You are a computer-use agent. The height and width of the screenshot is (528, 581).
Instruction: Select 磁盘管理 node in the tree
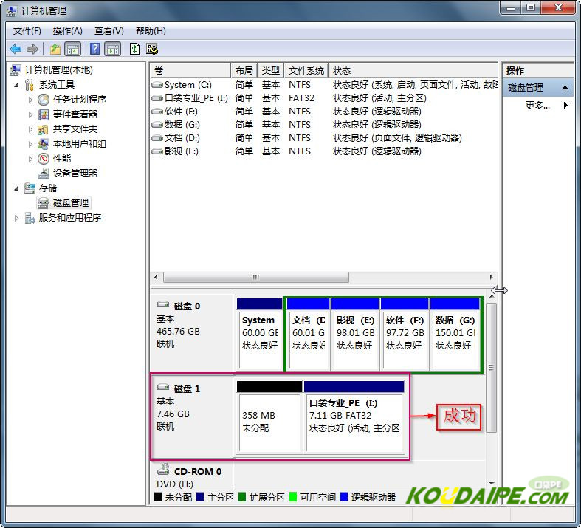(x=70, y=203)
